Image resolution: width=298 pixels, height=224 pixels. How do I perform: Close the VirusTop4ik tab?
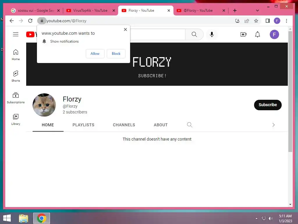coord(114,10)
